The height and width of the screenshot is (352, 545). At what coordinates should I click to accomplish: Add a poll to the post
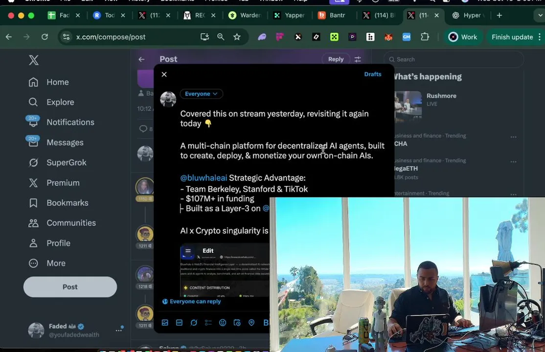pos(208,323)
